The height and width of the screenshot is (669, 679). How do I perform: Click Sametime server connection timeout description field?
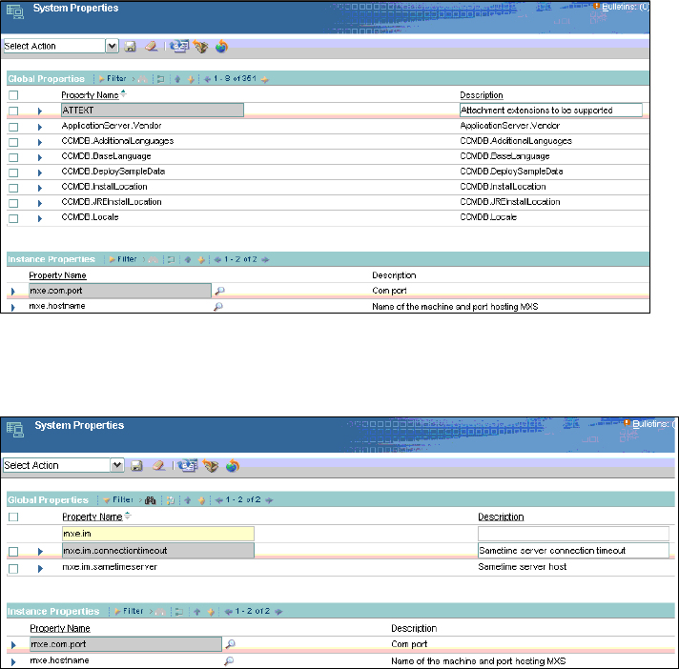[x=573, y=551]
